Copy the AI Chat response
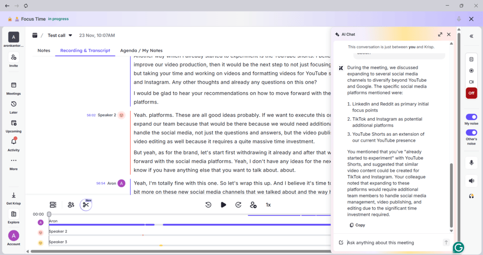 point(357,225)
